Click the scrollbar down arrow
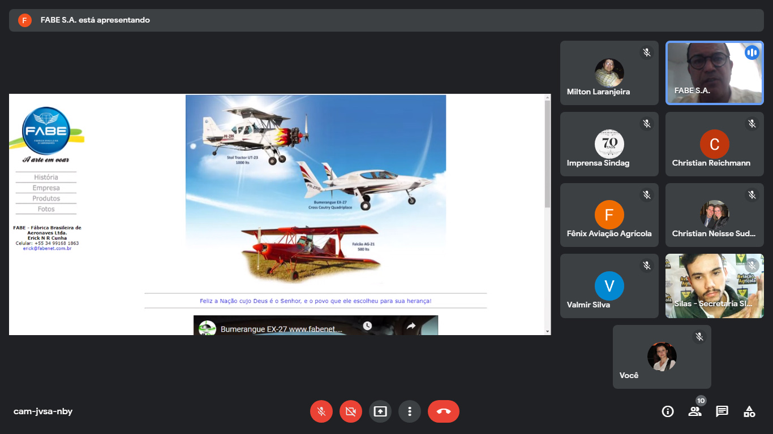This screenshot has width=773, height=434. coord(547,331)
